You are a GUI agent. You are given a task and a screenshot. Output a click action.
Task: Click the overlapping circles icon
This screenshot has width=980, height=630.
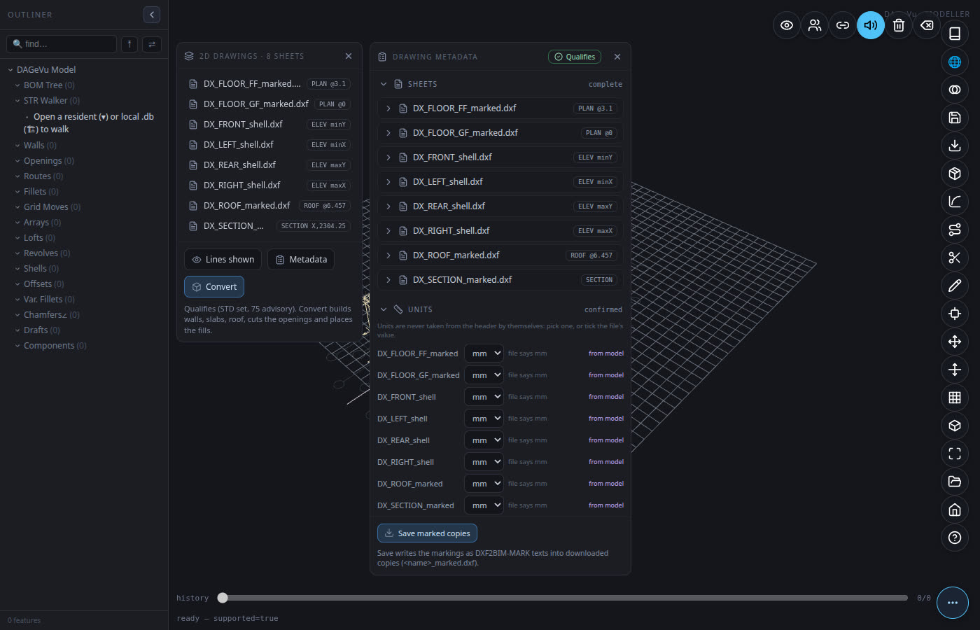955,90
